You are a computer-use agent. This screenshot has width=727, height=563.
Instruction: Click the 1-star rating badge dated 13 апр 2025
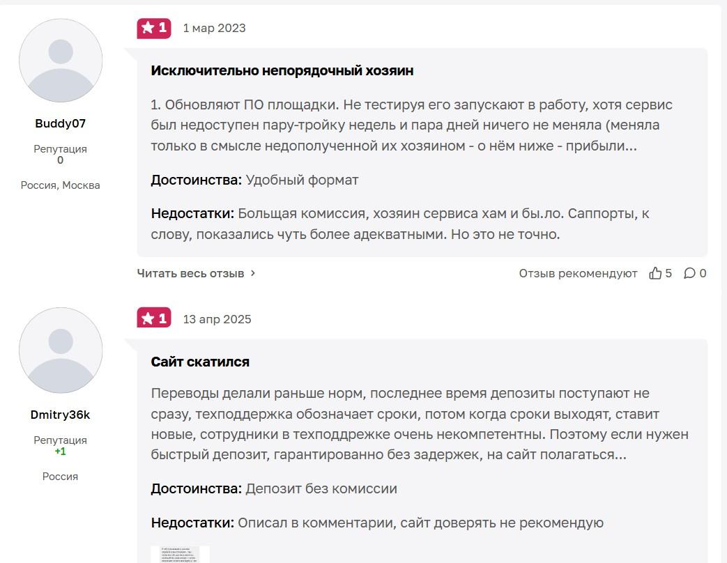[154, 318]
